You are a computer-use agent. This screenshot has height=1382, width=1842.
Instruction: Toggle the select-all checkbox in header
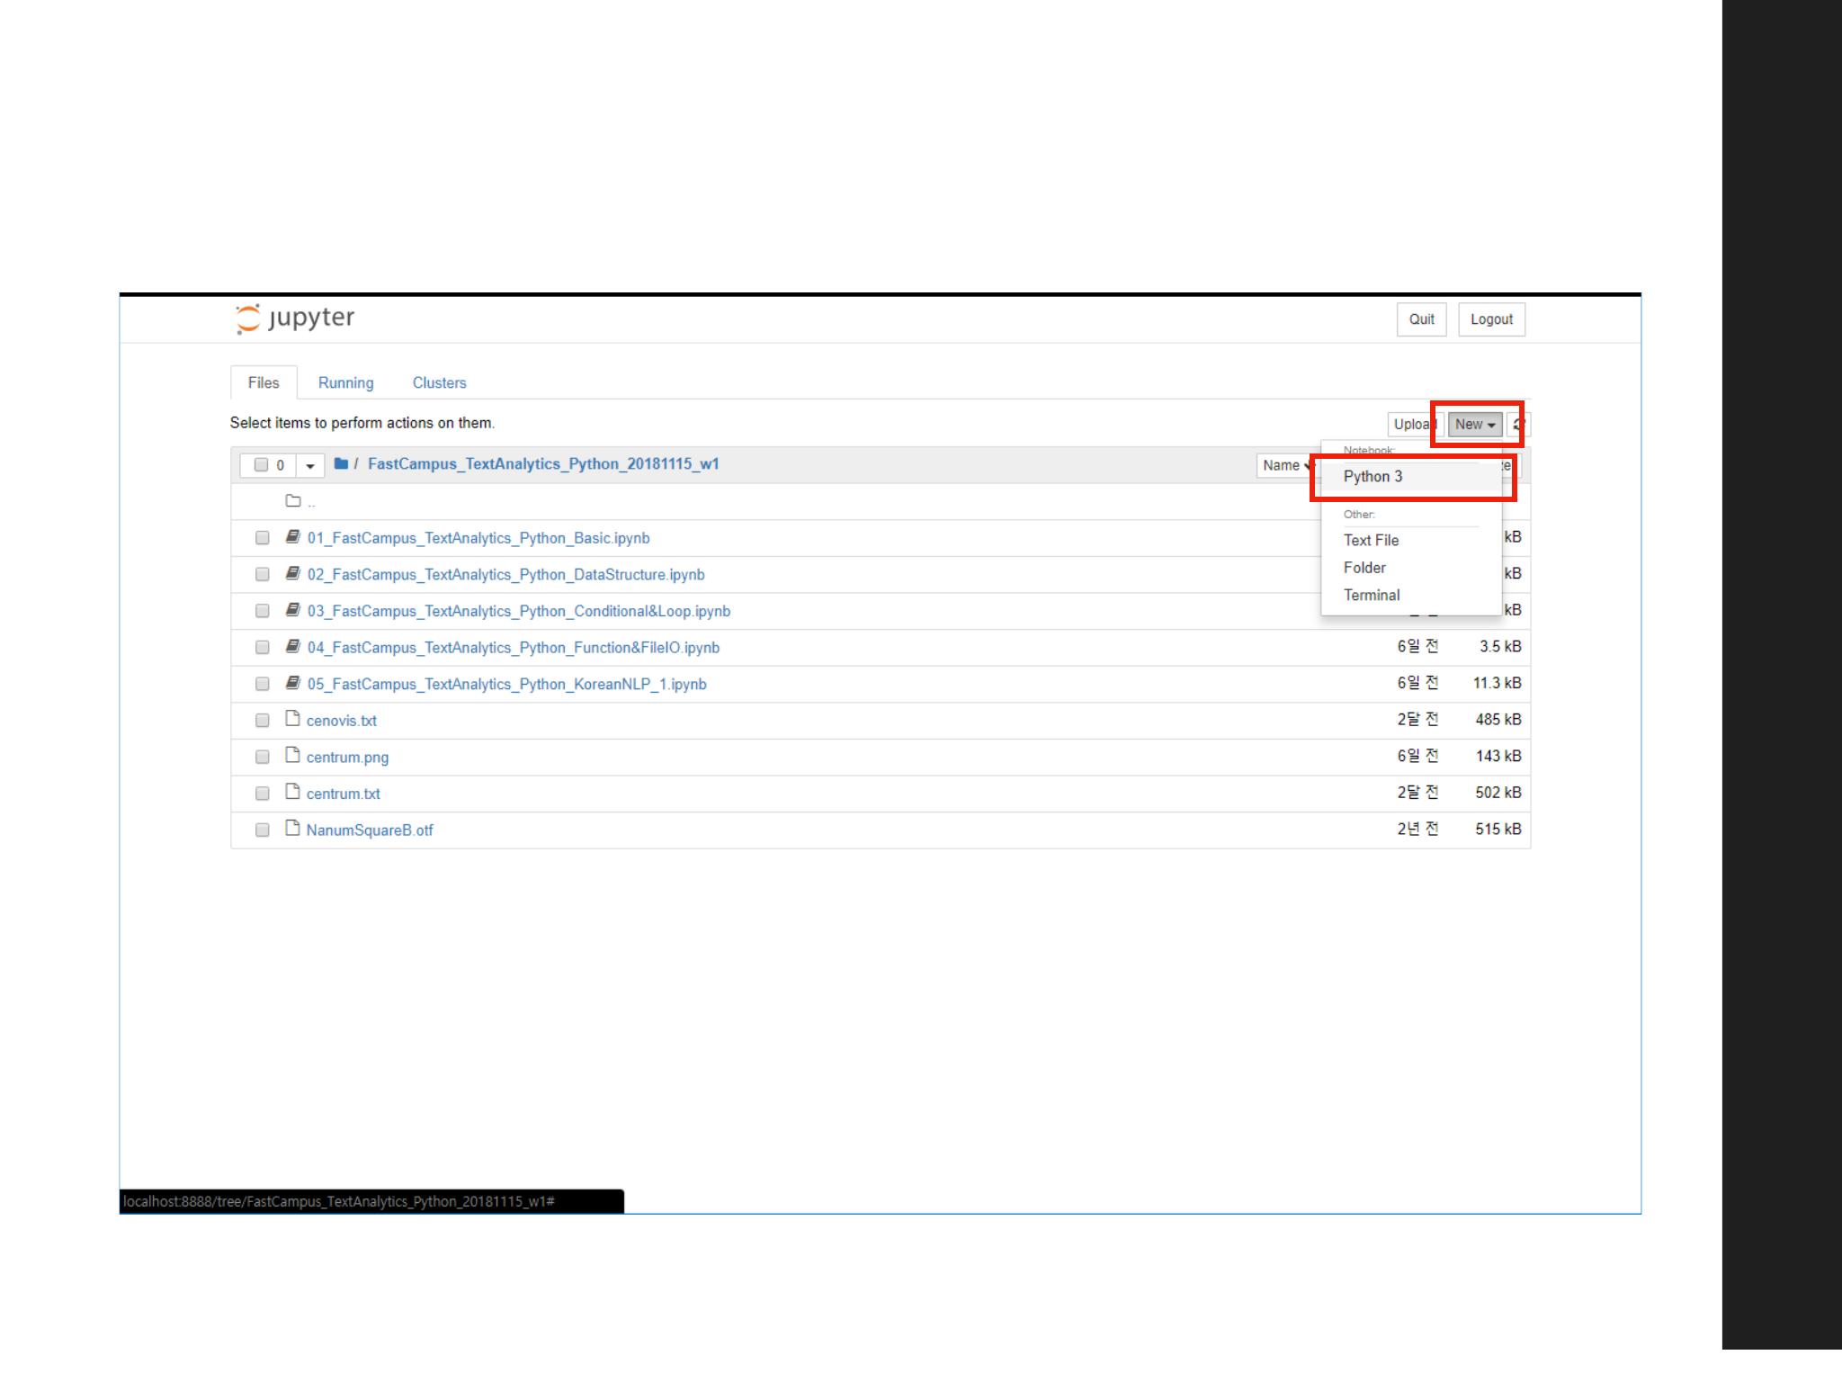point(261,465)
